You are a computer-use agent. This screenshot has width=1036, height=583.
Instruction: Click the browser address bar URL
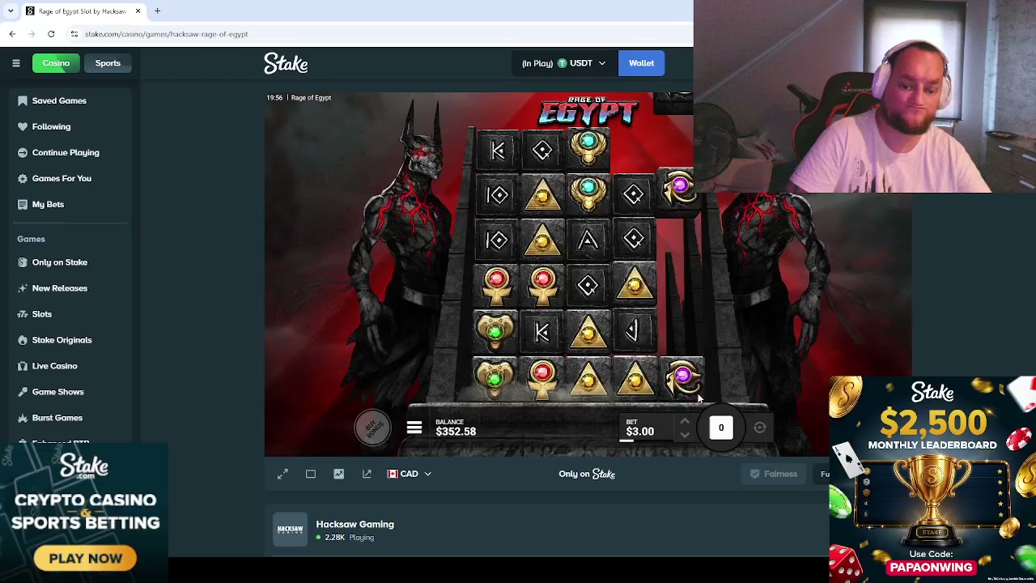166,34
